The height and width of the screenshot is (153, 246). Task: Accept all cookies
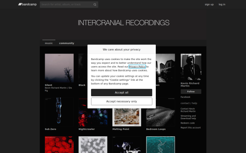click(x=122, y=93)
